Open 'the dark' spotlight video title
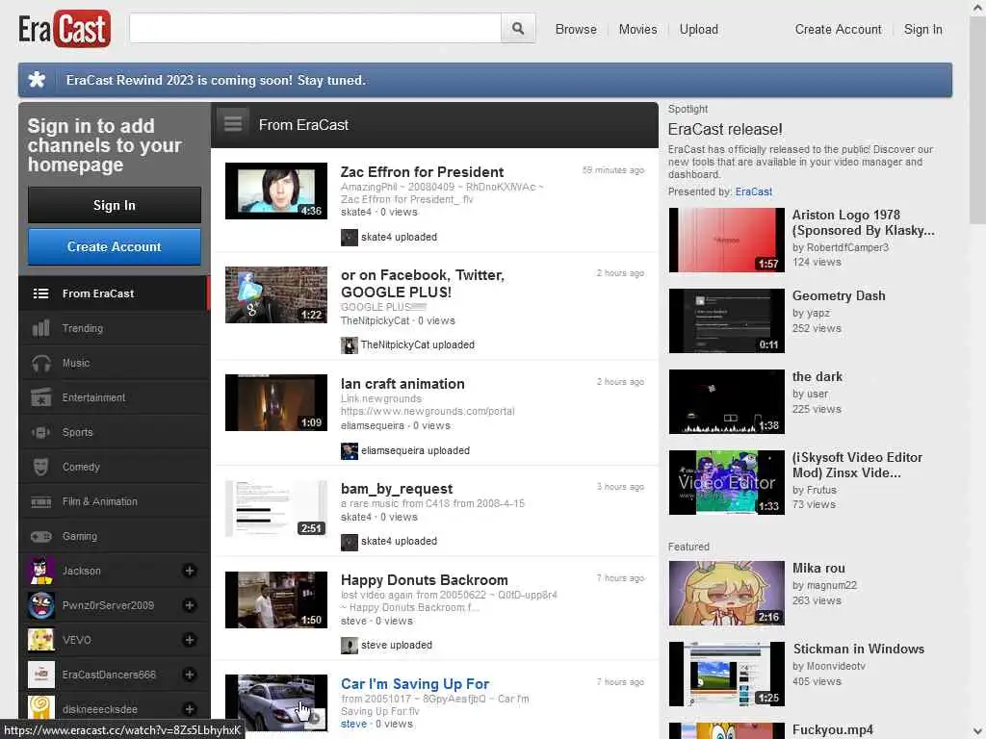 817,376
